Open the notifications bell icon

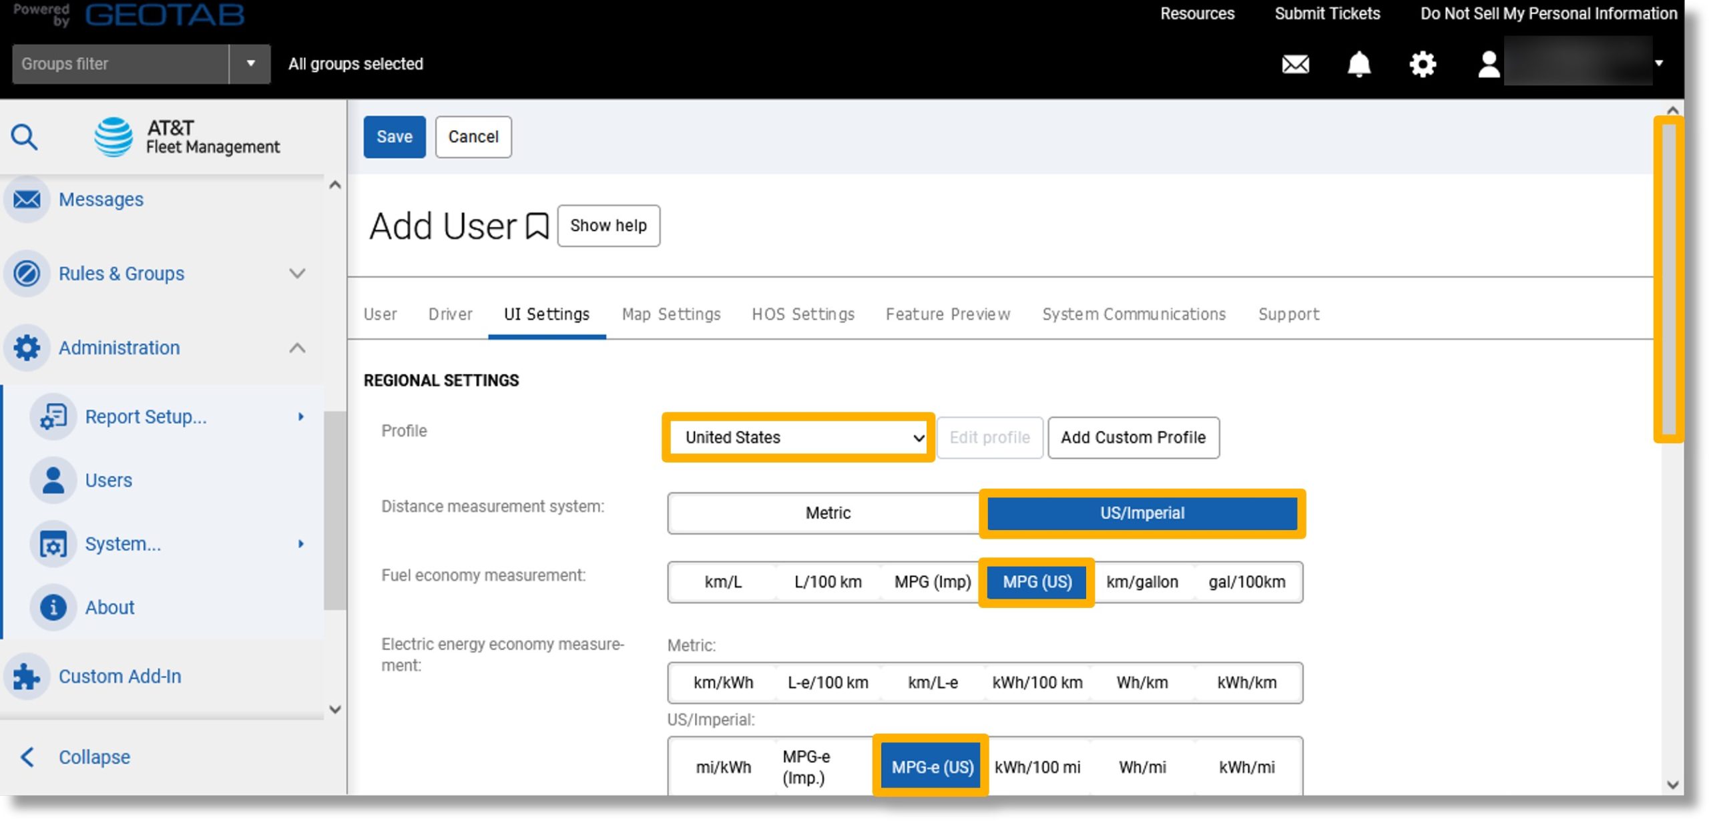tap(1359, 64)
